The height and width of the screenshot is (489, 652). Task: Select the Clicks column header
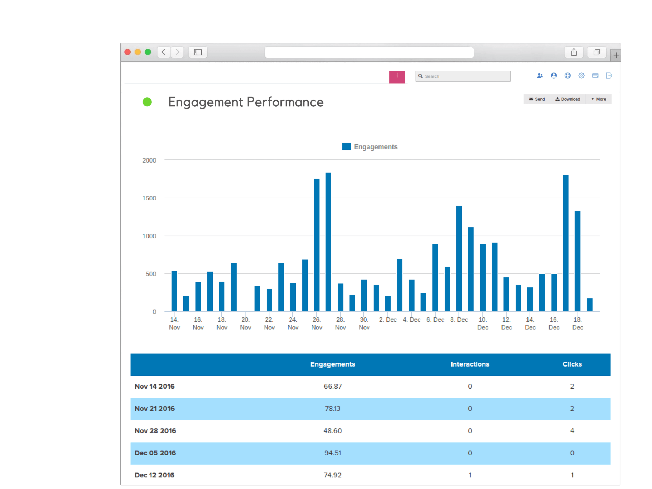(x=572, y=364)
